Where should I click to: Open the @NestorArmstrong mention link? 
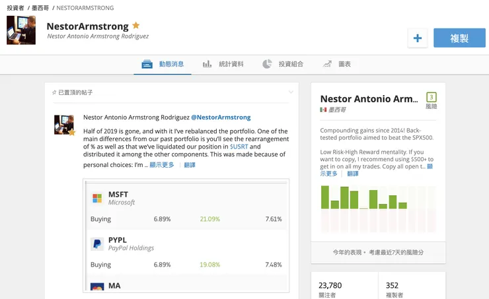(221, 117)
